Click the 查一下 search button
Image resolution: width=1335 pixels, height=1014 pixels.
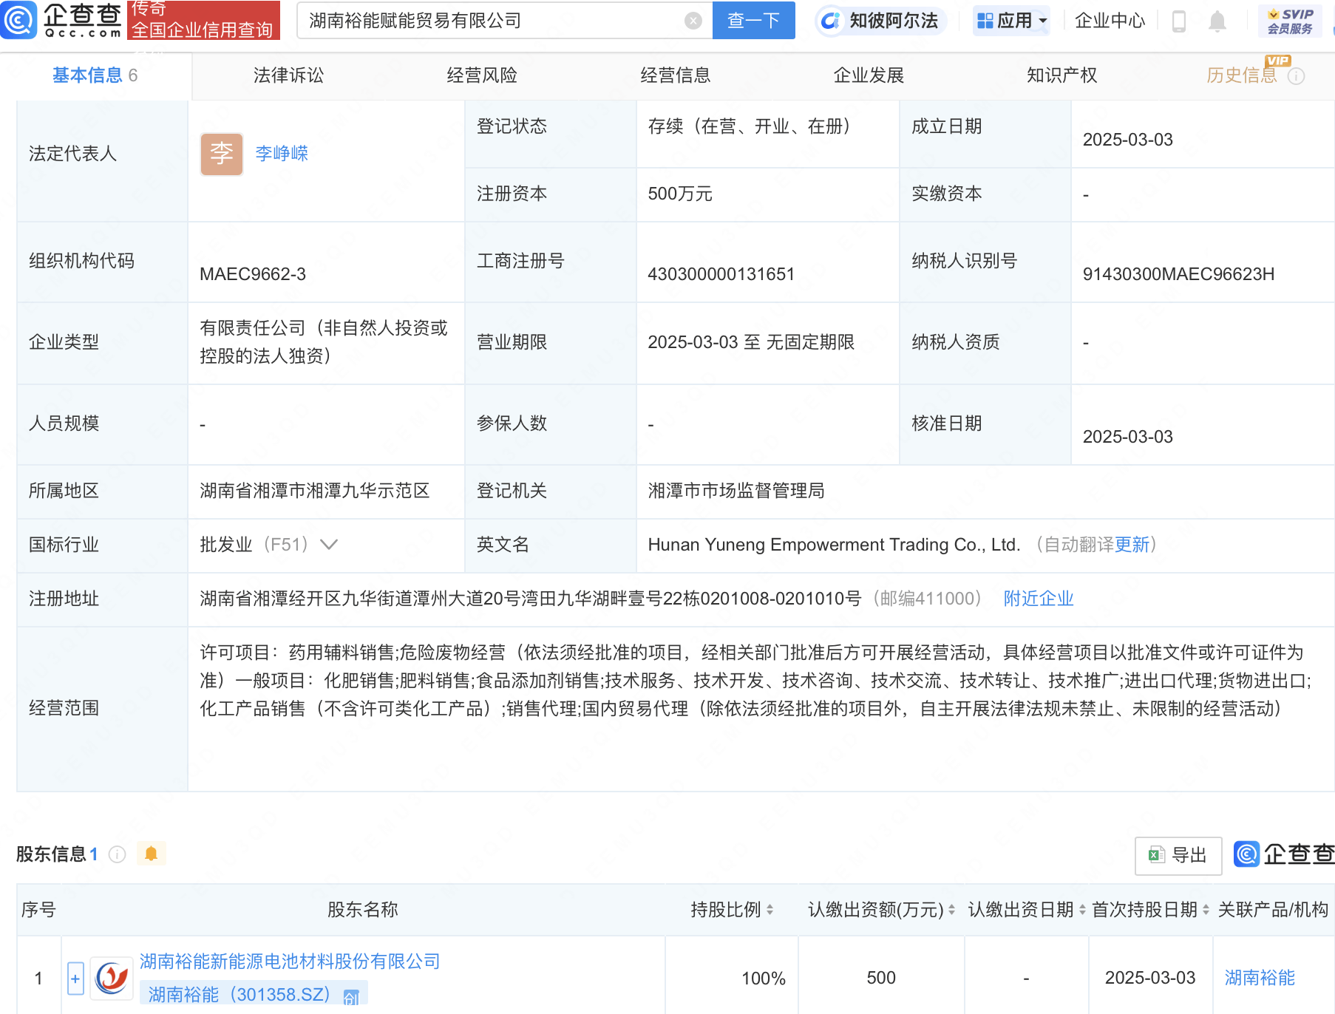coord(753,21)
